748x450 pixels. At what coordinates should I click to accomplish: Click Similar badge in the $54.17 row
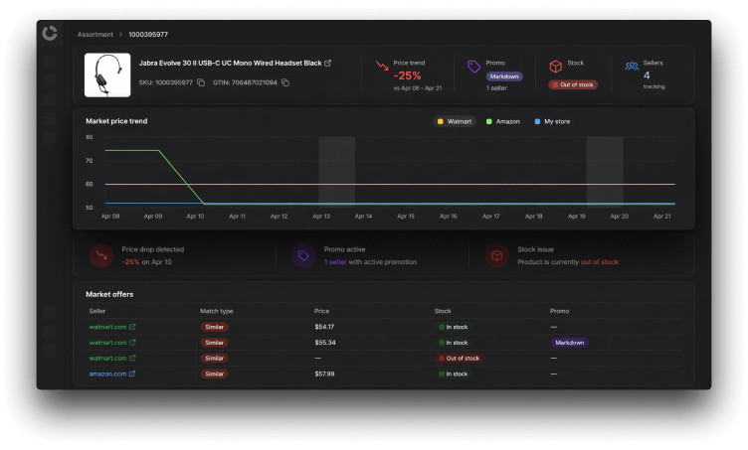(x=214, y=327)
